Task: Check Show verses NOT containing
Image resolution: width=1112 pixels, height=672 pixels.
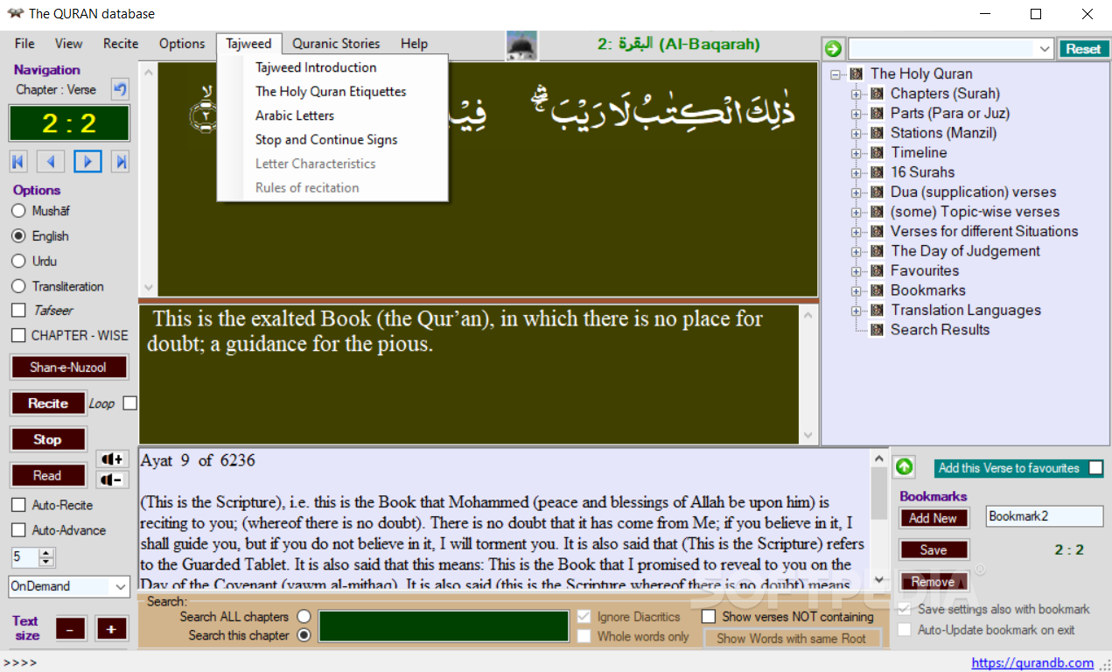Action: (x=709, y=617)
